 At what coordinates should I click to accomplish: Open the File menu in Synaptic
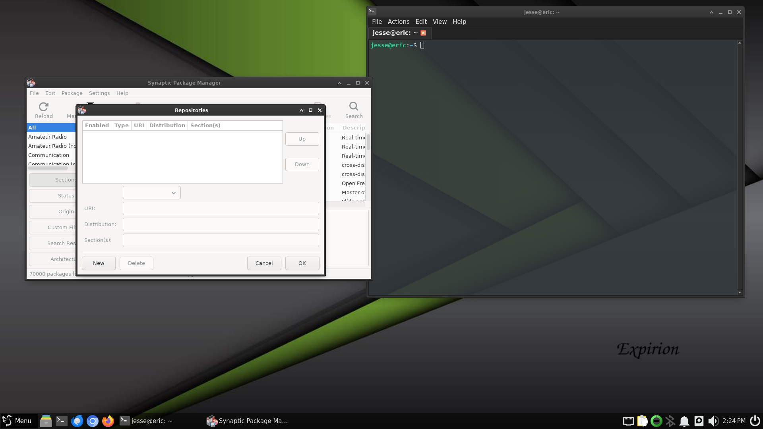34,93
